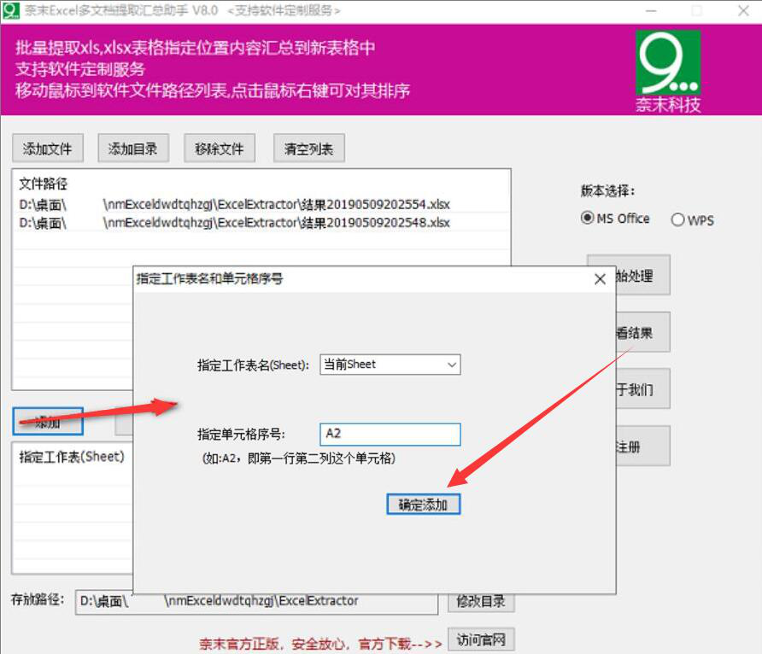This screenshot has height=654, width=762.
Task: Select file row ending 202548.xlsx
Action: tap(261, 223)
